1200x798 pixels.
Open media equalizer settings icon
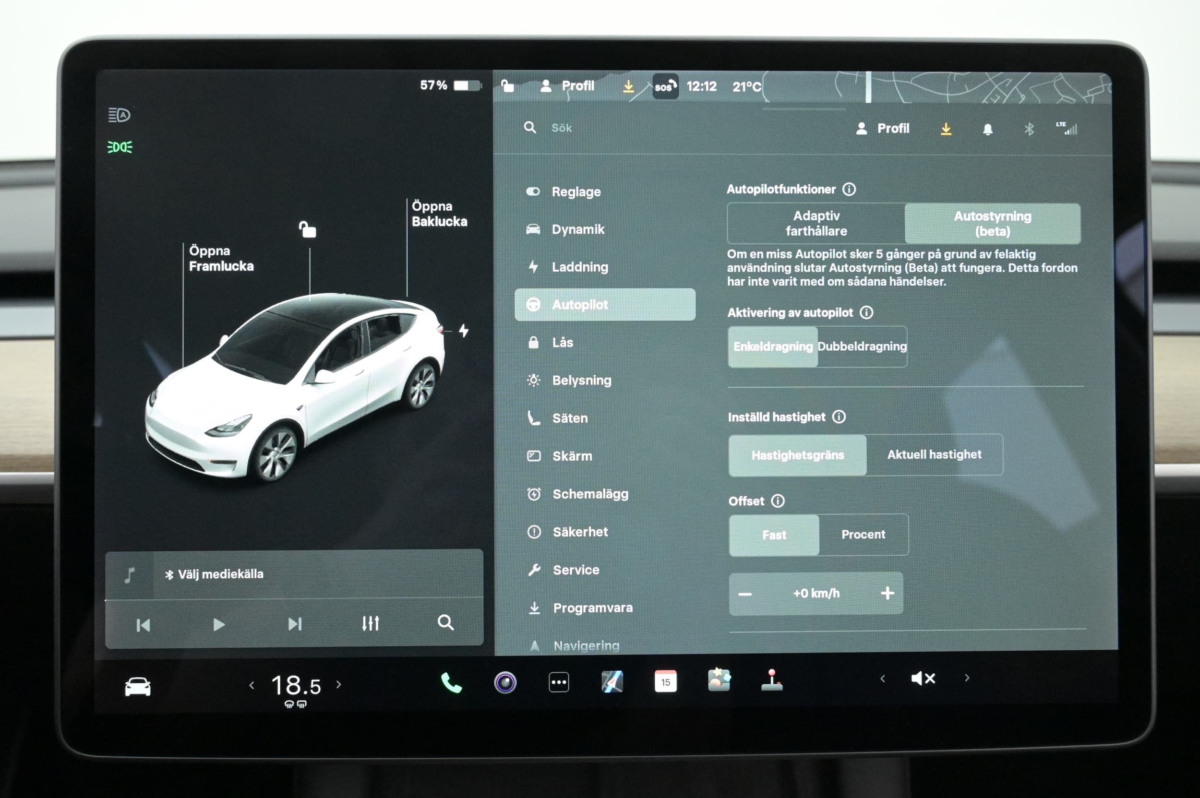371,623
